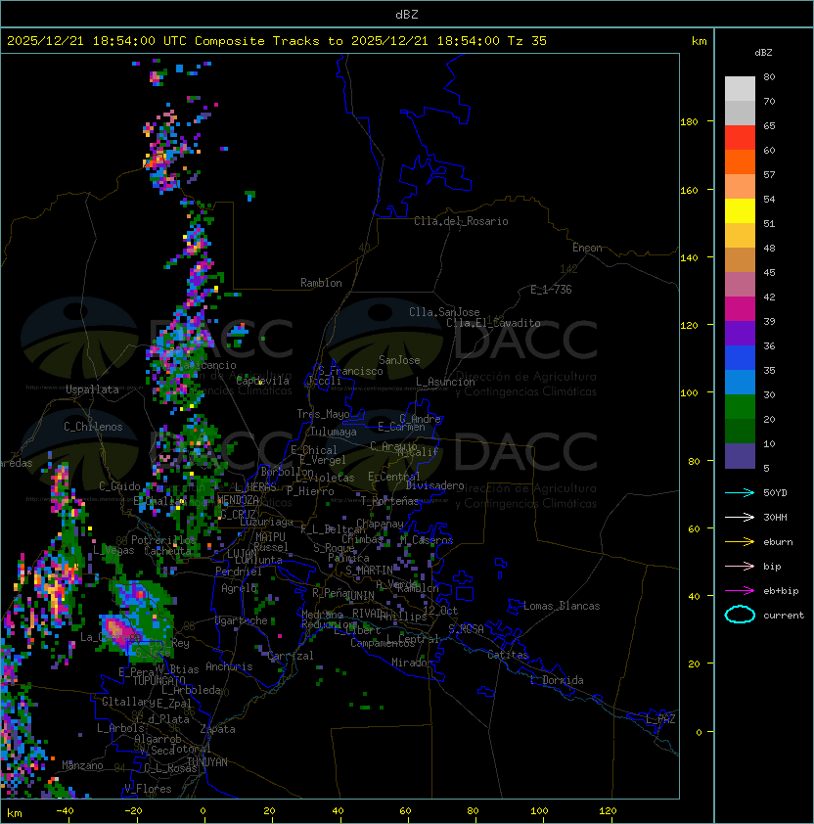Select the slate 10 dBZ color swatch
The width and height of the screenshot is (814, 824).
(740, 456)
